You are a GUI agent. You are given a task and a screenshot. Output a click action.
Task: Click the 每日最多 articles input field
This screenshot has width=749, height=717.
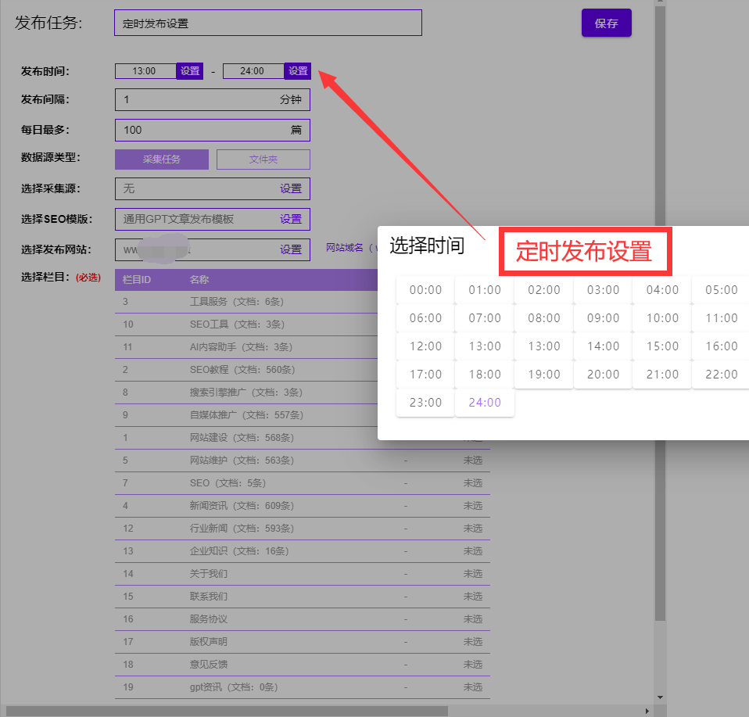click(x=195, y=130)
